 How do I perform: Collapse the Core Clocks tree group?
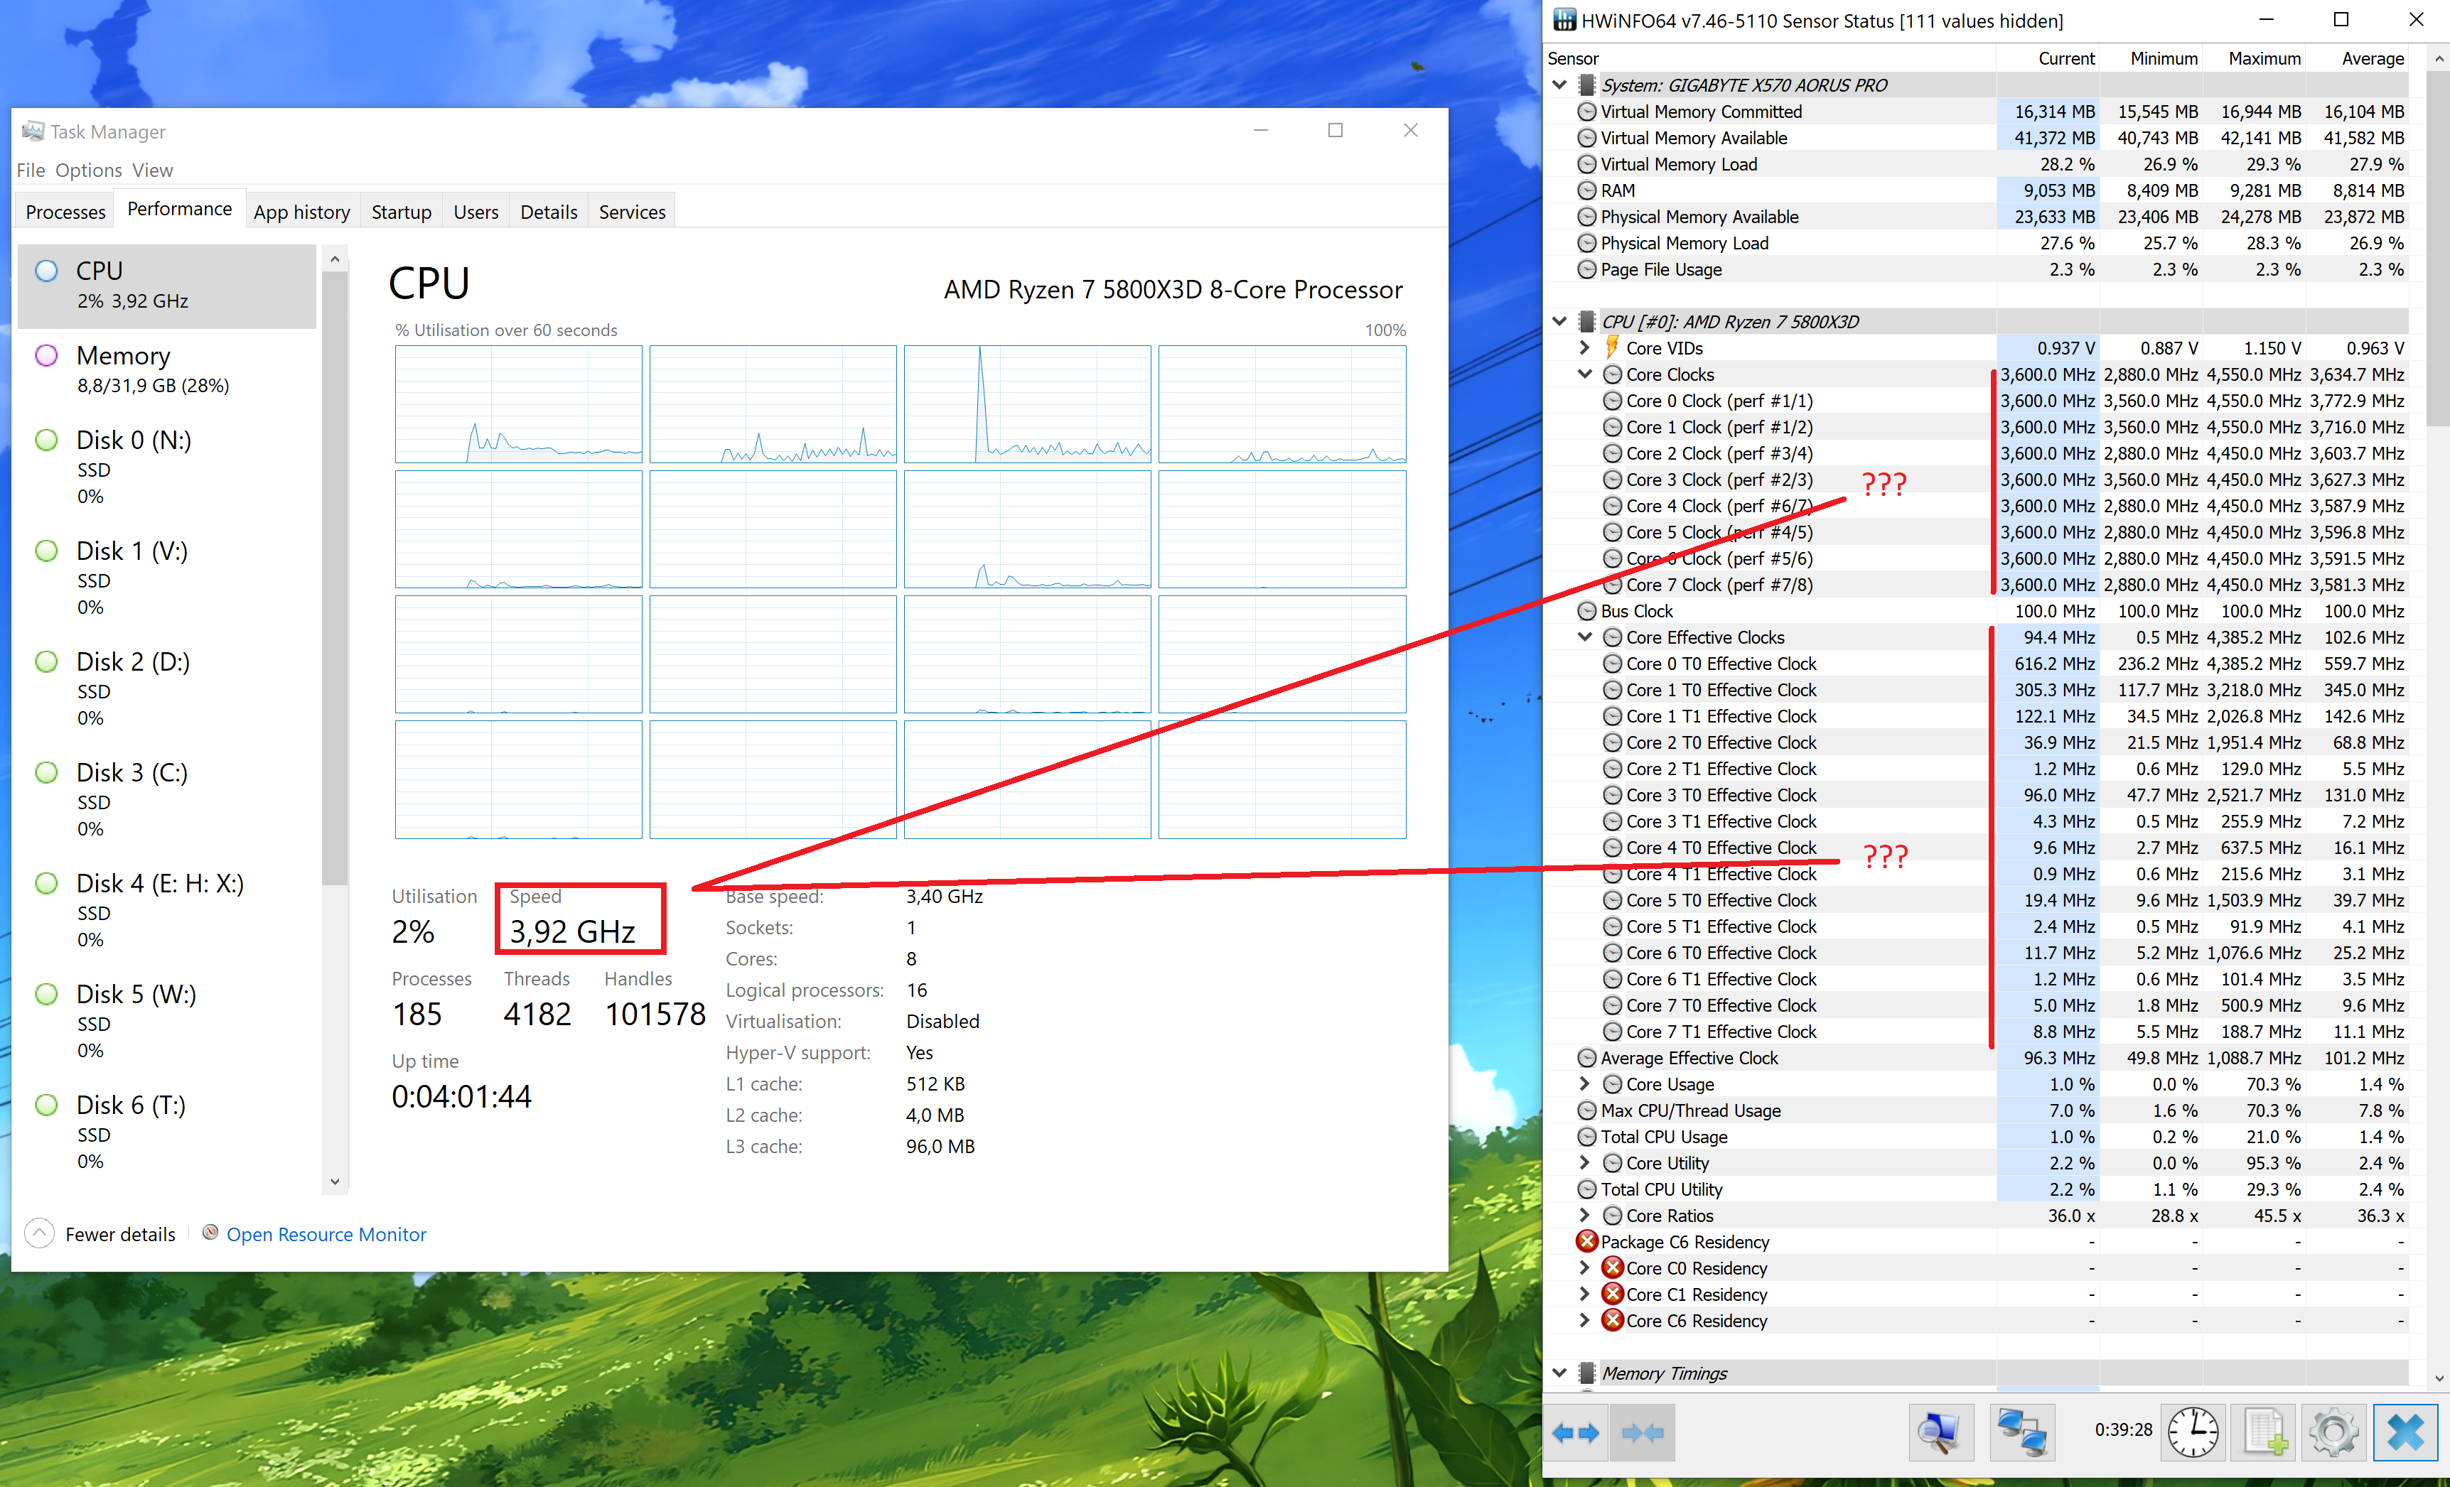[x=1585, y=374]
